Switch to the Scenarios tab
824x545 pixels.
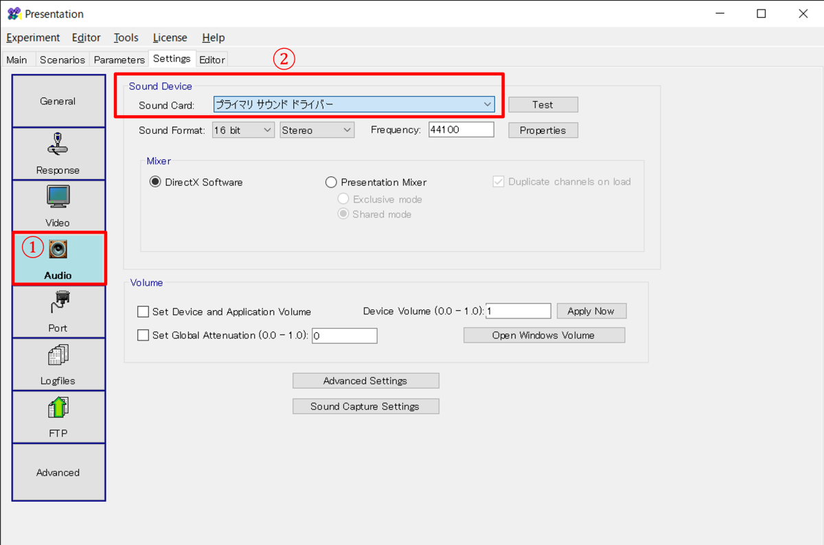[x=62, y=60]
